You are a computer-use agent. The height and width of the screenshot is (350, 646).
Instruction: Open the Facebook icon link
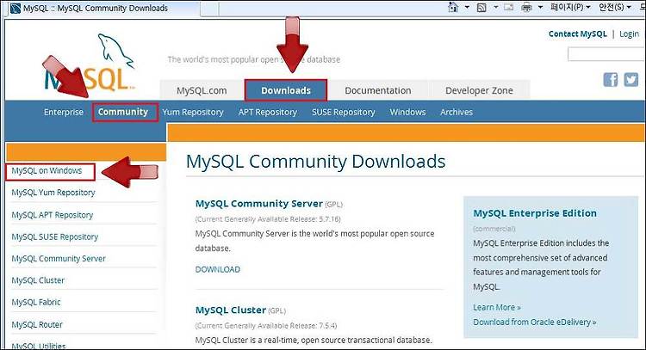point(611,79)
